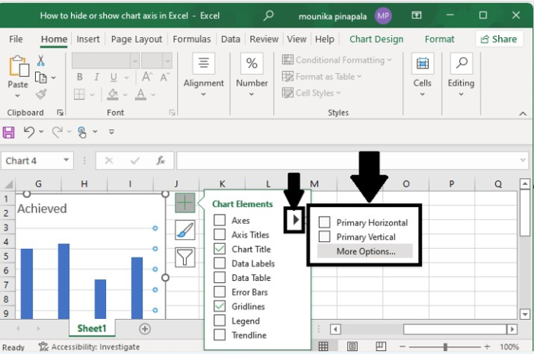Screen dimensions: 534x354
Task: Click the Borders icon
Action: coord(79,94)
